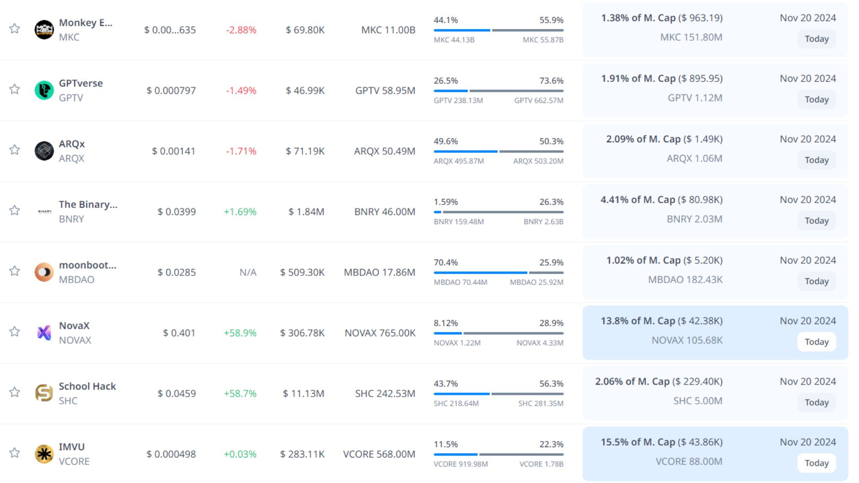Open the ARQx coin name link
This screenshot has height=483, width=859.
click(x=72, y=144)
